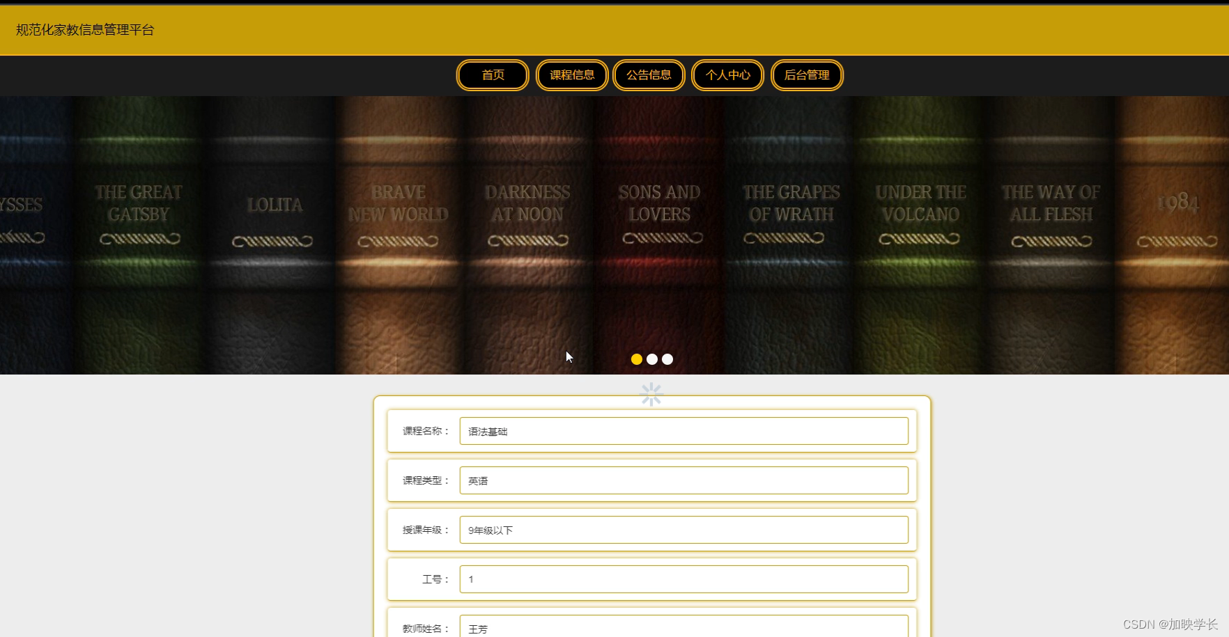
Task: Click the 课程类型 label
Action: (x=426, y=480)
